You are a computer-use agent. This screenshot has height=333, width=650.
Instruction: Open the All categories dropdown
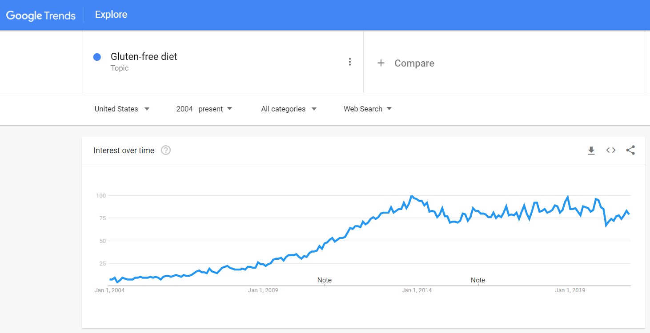289,109
